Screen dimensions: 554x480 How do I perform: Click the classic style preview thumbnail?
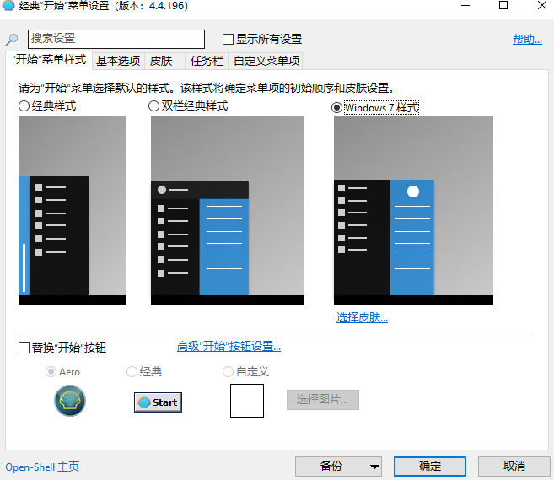coord(72,210)
